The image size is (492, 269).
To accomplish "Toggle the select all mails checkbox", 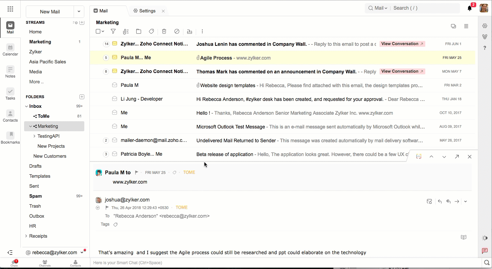I will [98, 31].
